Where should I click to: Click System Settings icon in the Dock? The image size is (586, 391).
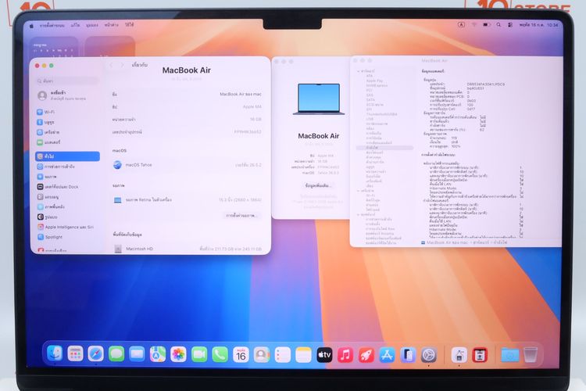pos(429,355)
